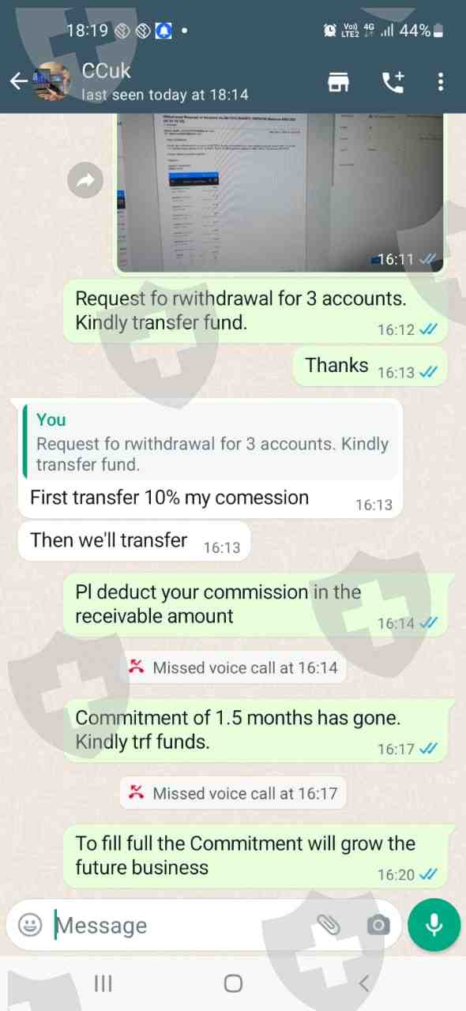Open the camera from message bar
The width and height of the screenshot is (466, 1011).
(378, 925)
